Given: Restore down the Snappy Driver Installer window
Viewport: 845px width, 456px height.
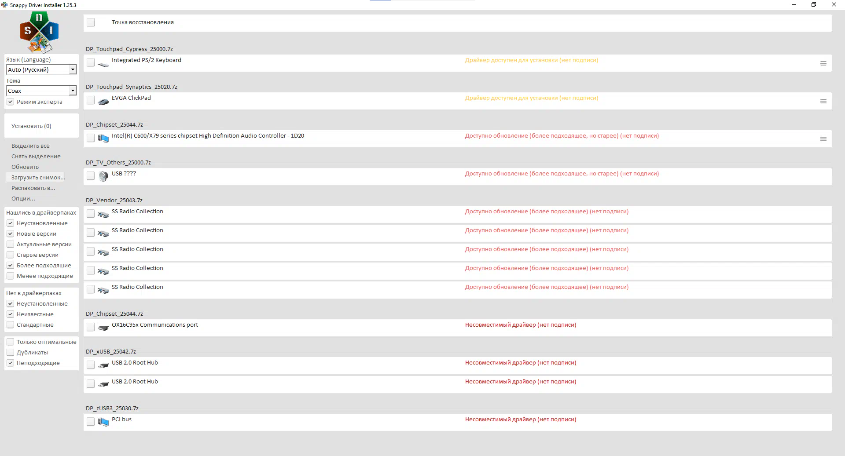Looking at the screenshot, I should [814, 5].
